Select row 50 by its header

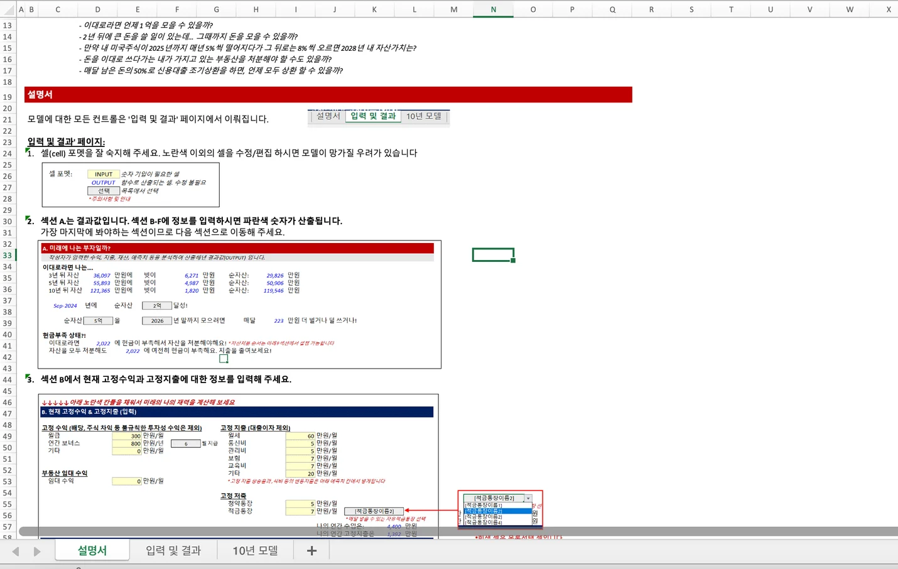point(8,447)
